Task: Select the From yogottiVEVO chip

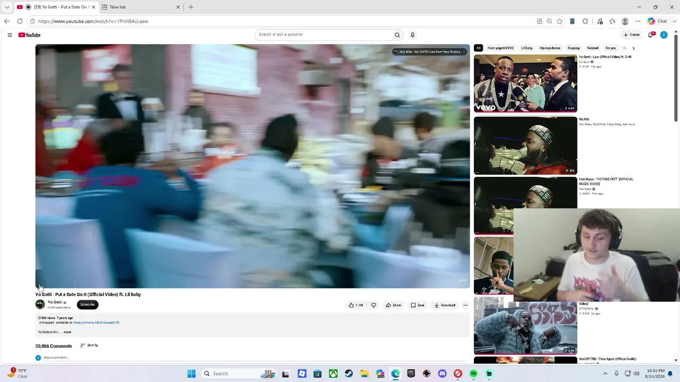Action: tap(500, 48)
